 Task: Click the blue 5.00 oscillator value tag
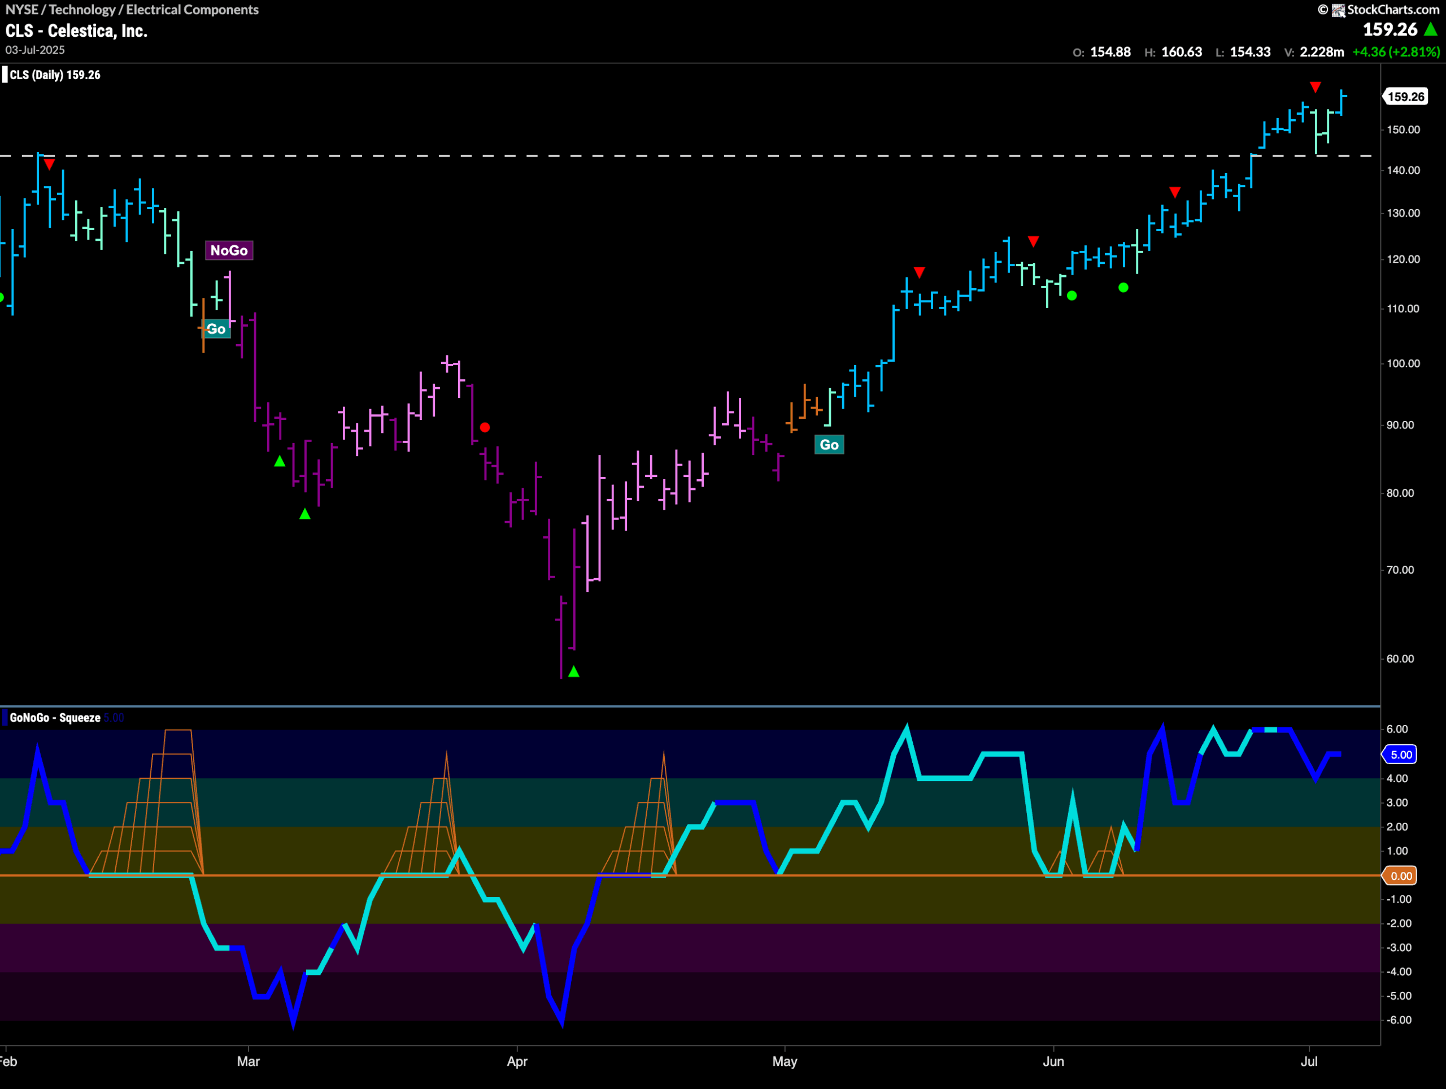click(1400, 755)
